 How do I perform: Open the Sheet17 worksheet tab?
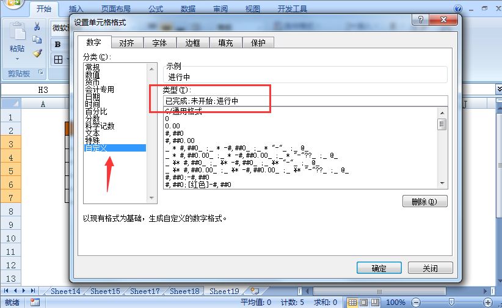[145, 291]
